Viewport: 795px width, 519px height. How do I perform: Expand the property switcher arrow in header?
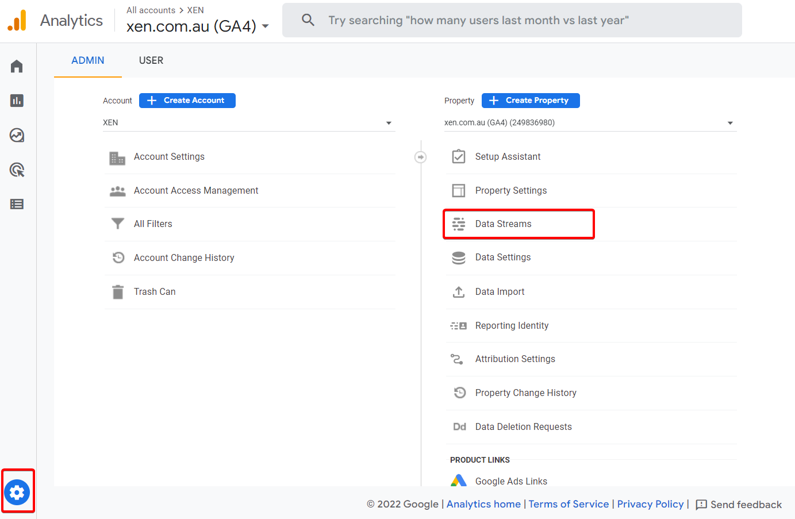click(266, 26)
